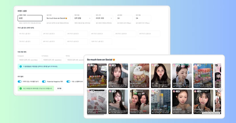The height and width of the screenshot is (123, 236).
Task: Click the blue info icon in account notice
Action: [21, 66]
